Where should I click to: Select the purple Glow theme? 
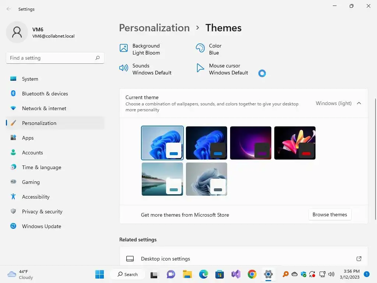(x=251, y=143)
